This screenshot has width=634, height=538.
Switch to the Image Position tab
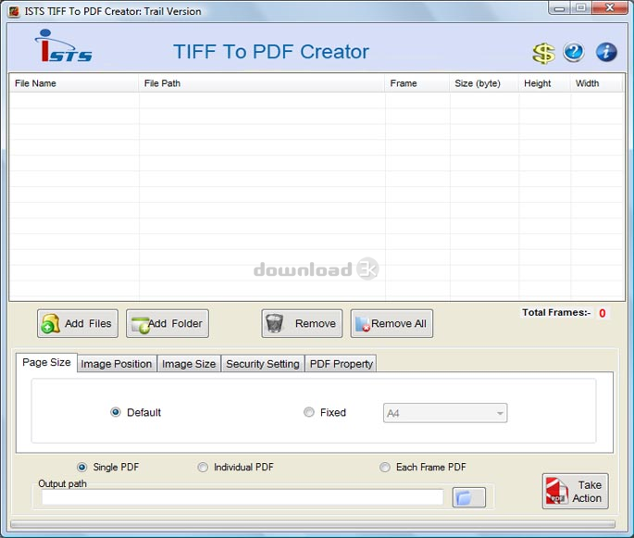117,364
